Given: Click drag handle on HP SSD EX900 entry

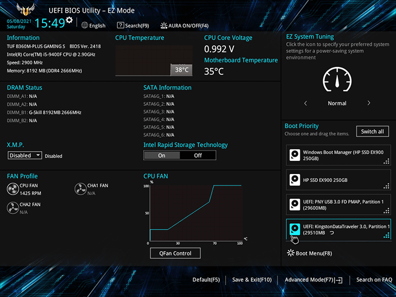Looking at the screenshot, I should pos(386,186).
